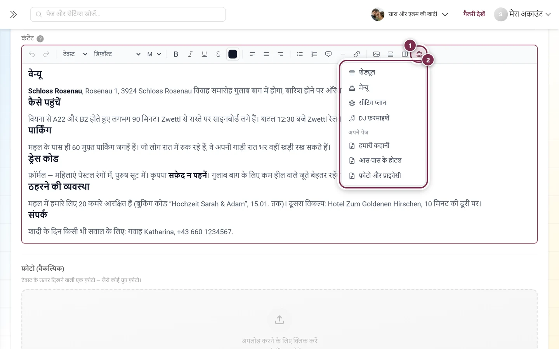Select शेड्यूल from the insert menu
Viewport: 559px width, 349px height.
[x=383, y=73]
